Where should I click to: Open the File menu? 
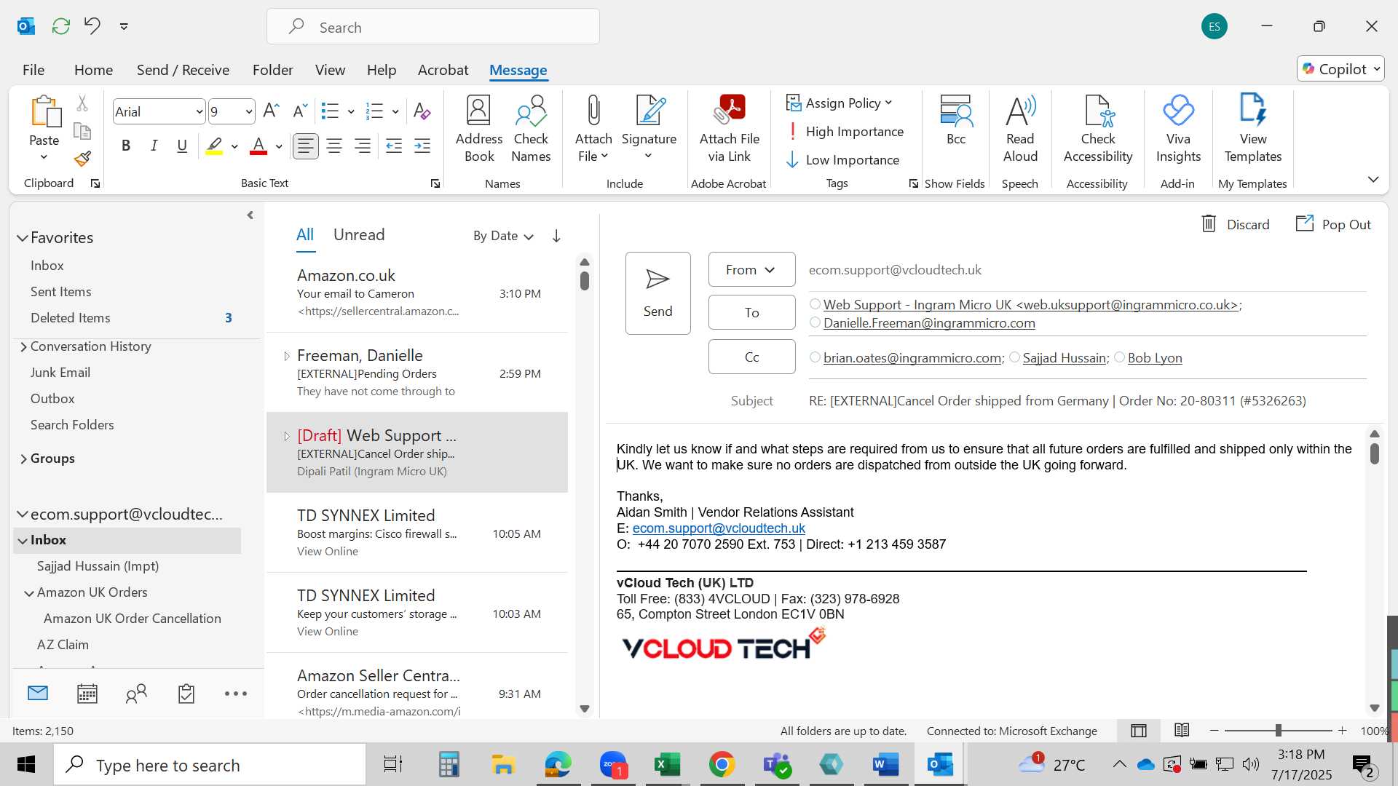33,70
